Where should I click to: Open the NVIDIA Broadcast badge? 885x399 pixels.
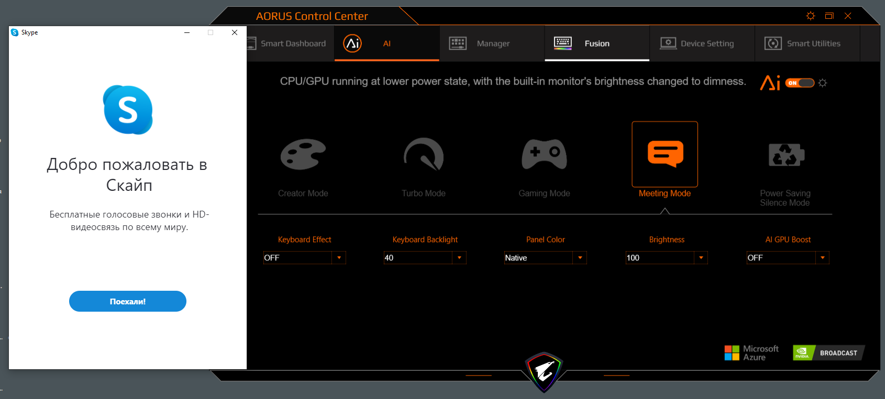(x=828, y=353)
